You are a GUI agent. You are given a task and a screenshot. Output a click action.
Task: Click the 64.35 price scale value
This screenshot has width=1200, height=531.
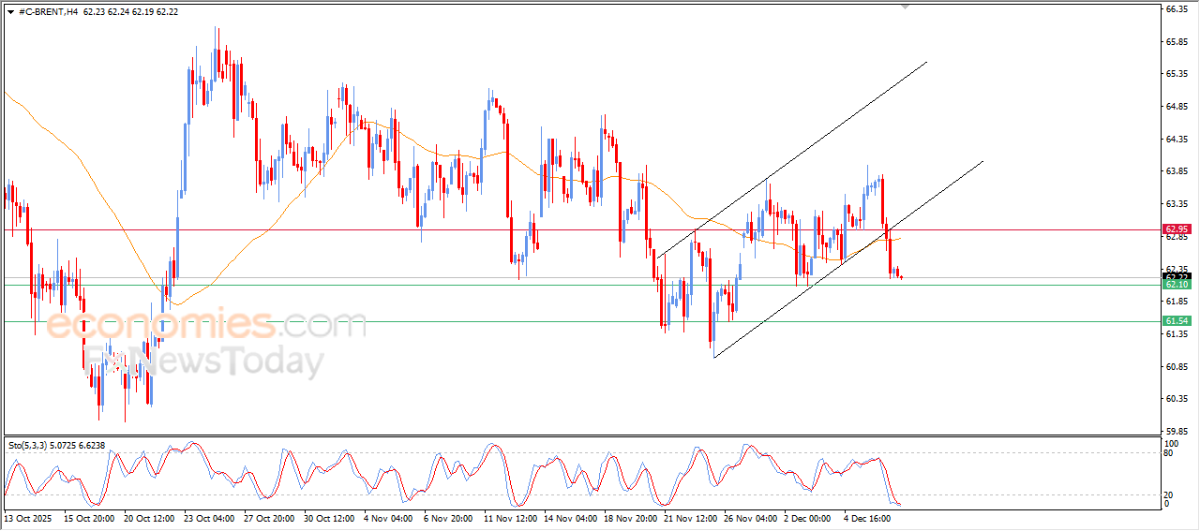(x=1176, y=140)
